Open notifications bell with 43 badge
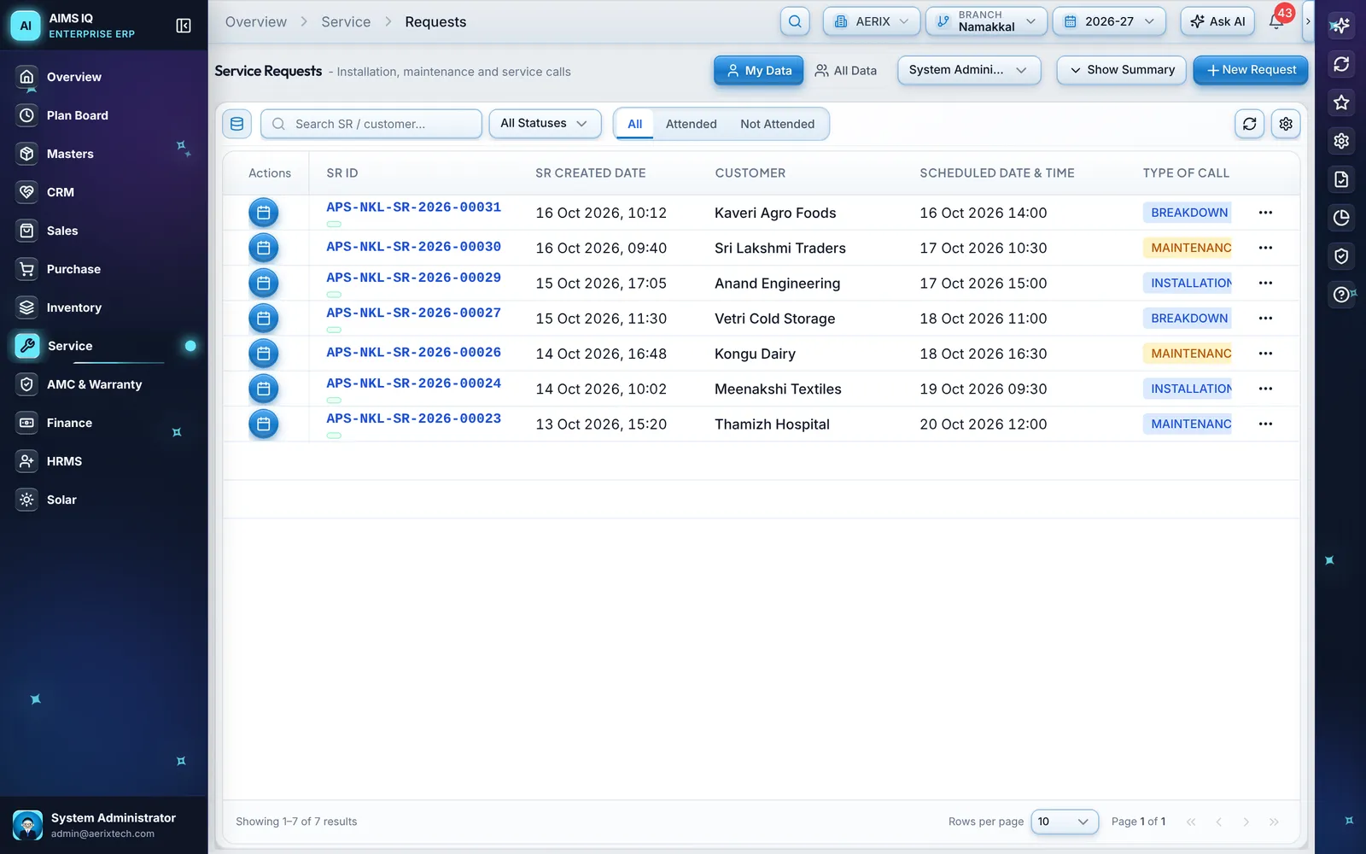 (x=1276, y=21)
